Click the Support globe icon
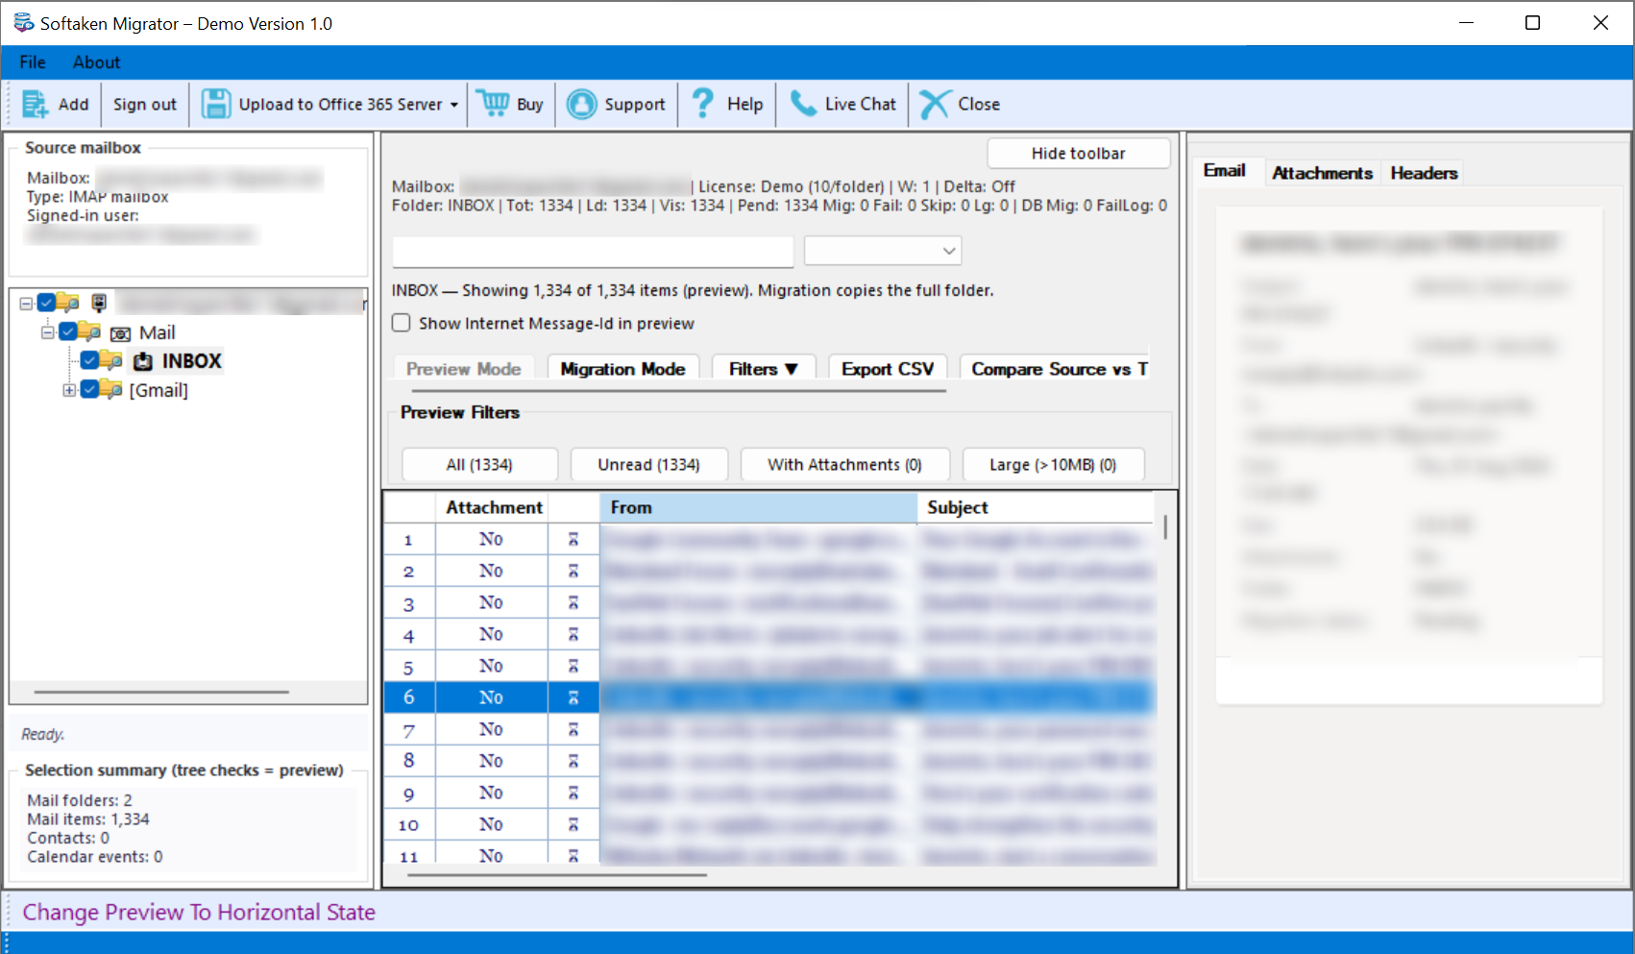Screen dimensions: 1635x954 581,104
